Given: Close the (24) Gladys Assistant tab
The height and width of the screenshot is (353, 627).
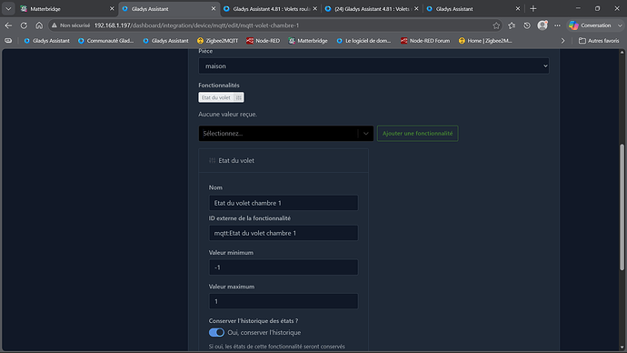Looking at the screenshot, I should [x=416, y=8].
